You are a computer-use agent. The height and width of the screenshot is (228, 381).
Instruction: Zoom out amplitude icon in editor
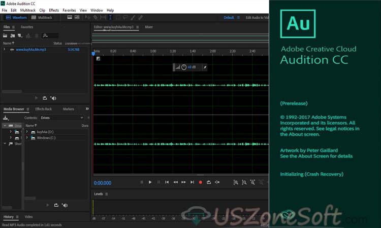pos(244,182)
